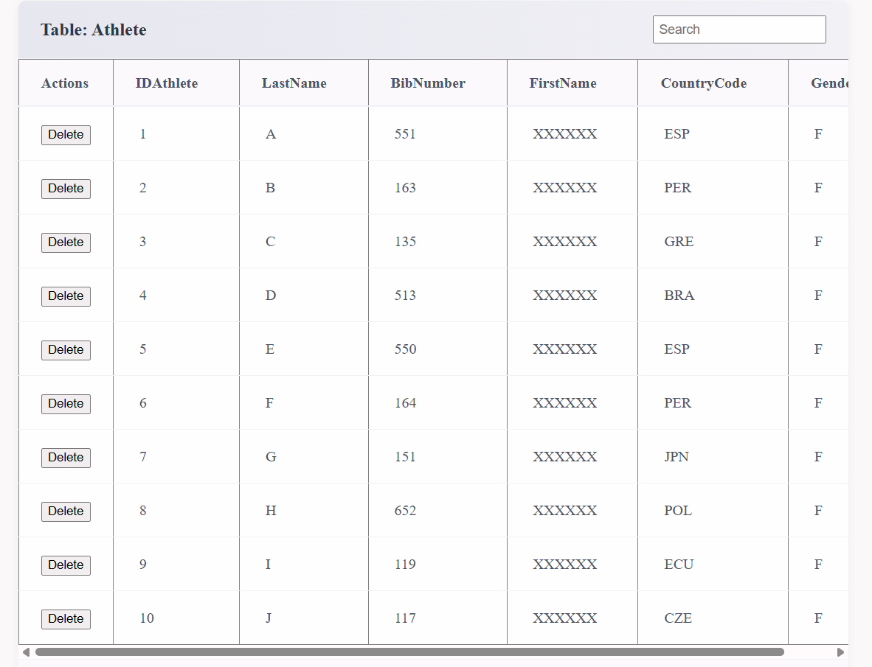Click the horizontal scrollbar thumb
The height and width of the screenshot is (667, 872).
click(x=409, y=652)
